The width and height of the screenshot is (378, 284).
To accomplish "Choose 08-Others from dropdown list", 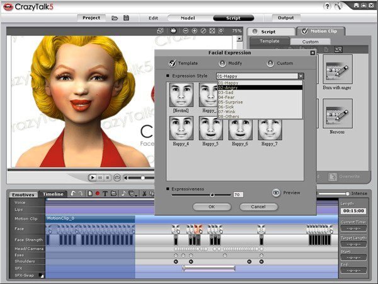I will pos(260,116).
